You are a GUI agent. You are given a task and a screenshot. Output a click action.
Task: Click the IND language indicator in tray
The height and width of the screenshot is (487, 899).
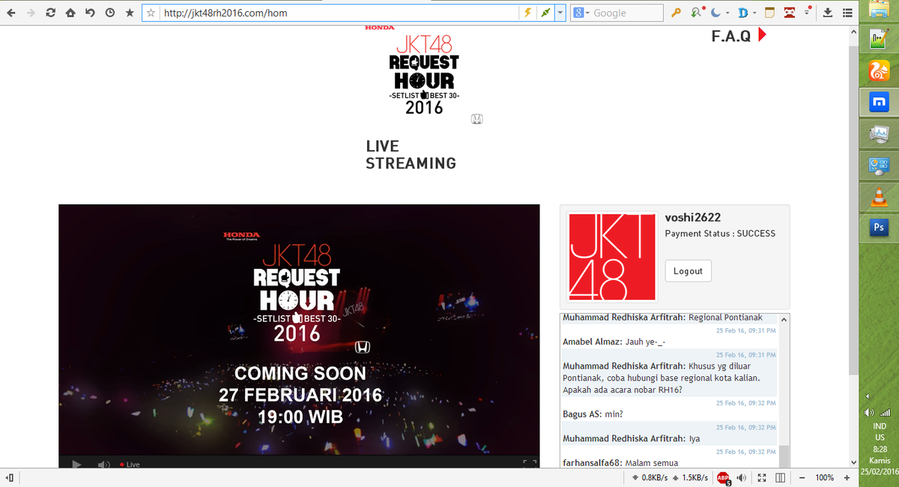[x=879, y=426]
